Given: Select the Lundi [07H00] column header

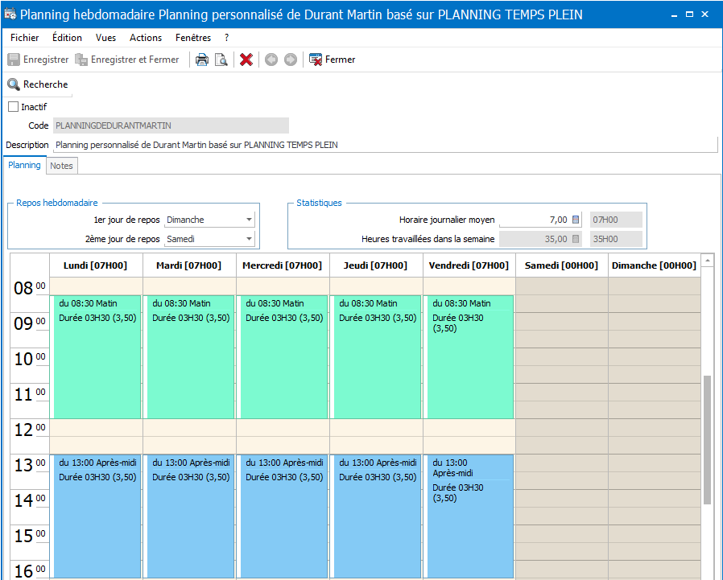Looking at the screenshot, I should pyautogui.click(x=96, y=265).
